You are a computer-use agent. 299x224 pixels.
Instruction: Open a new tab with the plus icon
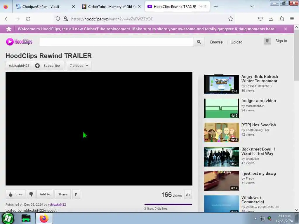coord(216,7)
